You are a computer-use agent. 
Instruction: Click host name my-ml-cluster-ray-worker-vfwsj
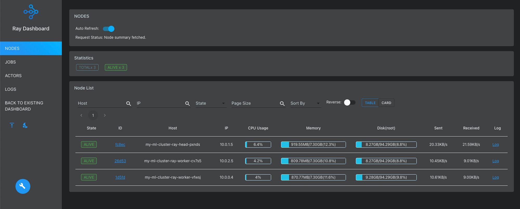[173, 177]
